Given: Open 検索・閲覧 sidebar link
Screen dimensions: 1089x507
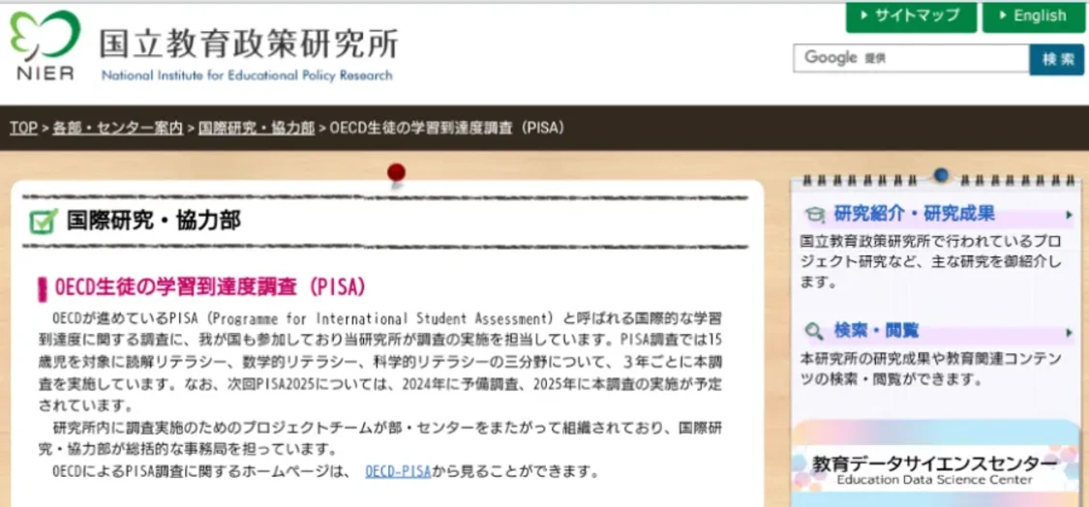Looking at the screenshot, I should [876, 331].
